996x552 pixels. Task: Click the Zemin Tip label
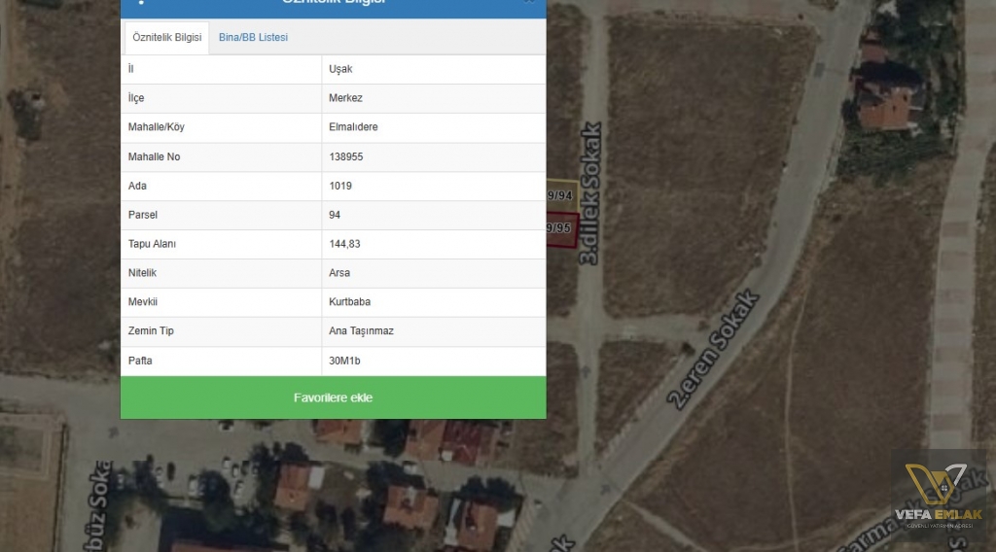point(151,331)
